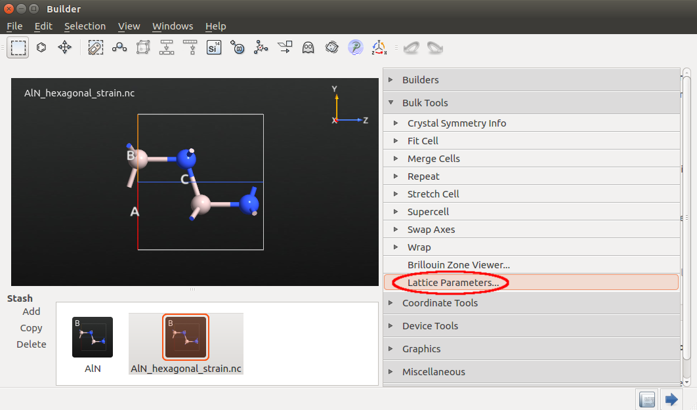Viewport: 697px width, 410px height.
Task: Click the unit cell cube tool
Action: pyautogui.click(x=142, y=47)
